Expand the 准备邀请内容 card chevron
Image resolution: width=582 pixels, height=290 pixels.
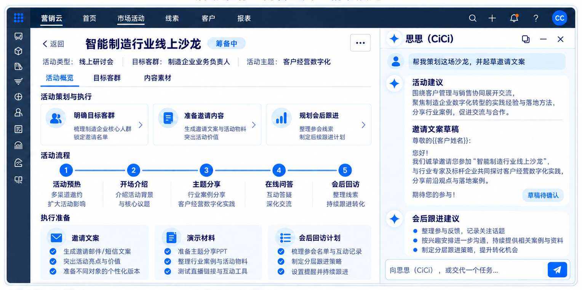tap(254, 125)
